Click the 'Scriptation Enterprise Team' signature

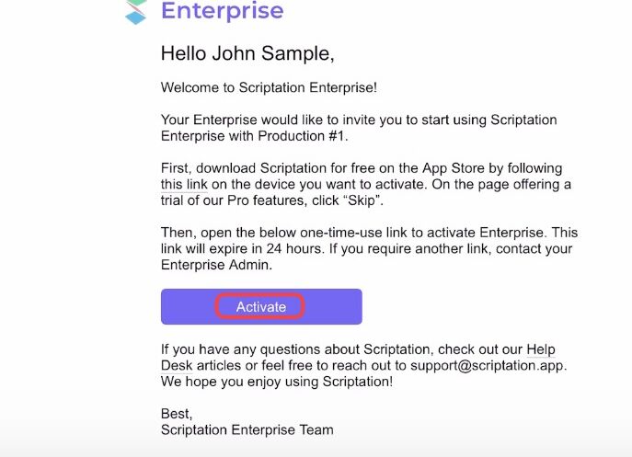tap(247, 430)
